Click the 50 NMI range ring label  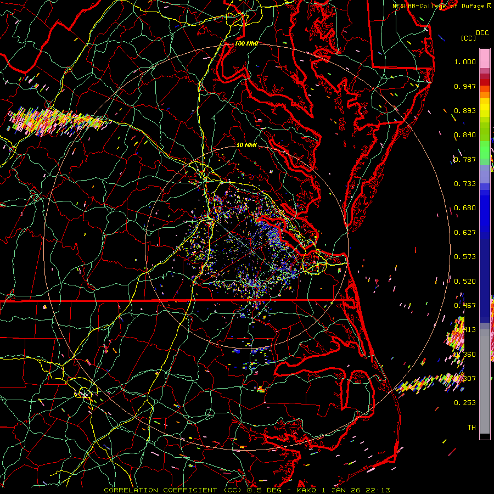coord(246,145)
